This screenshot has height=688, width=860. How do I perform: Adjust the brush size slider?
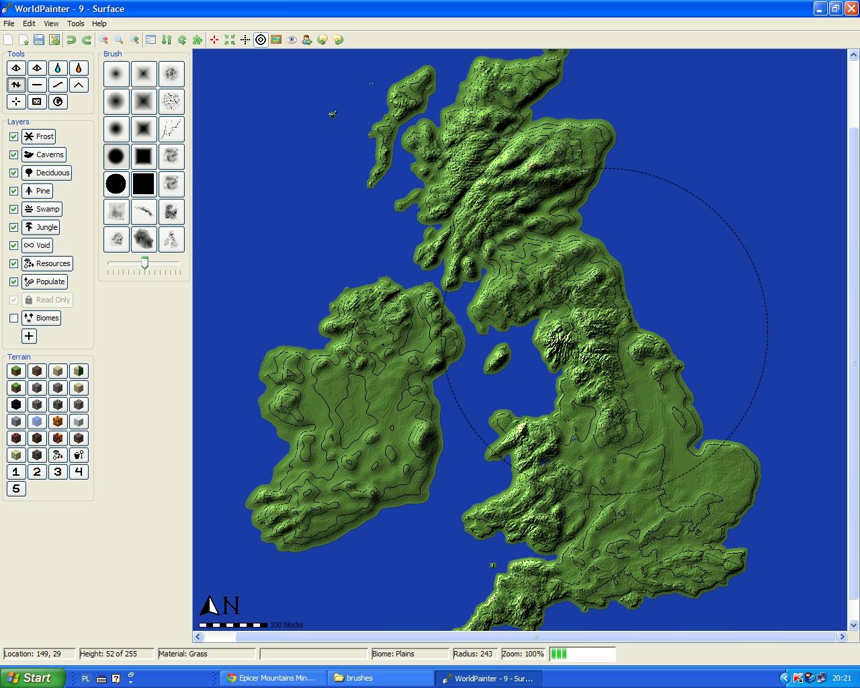(144, 263)
